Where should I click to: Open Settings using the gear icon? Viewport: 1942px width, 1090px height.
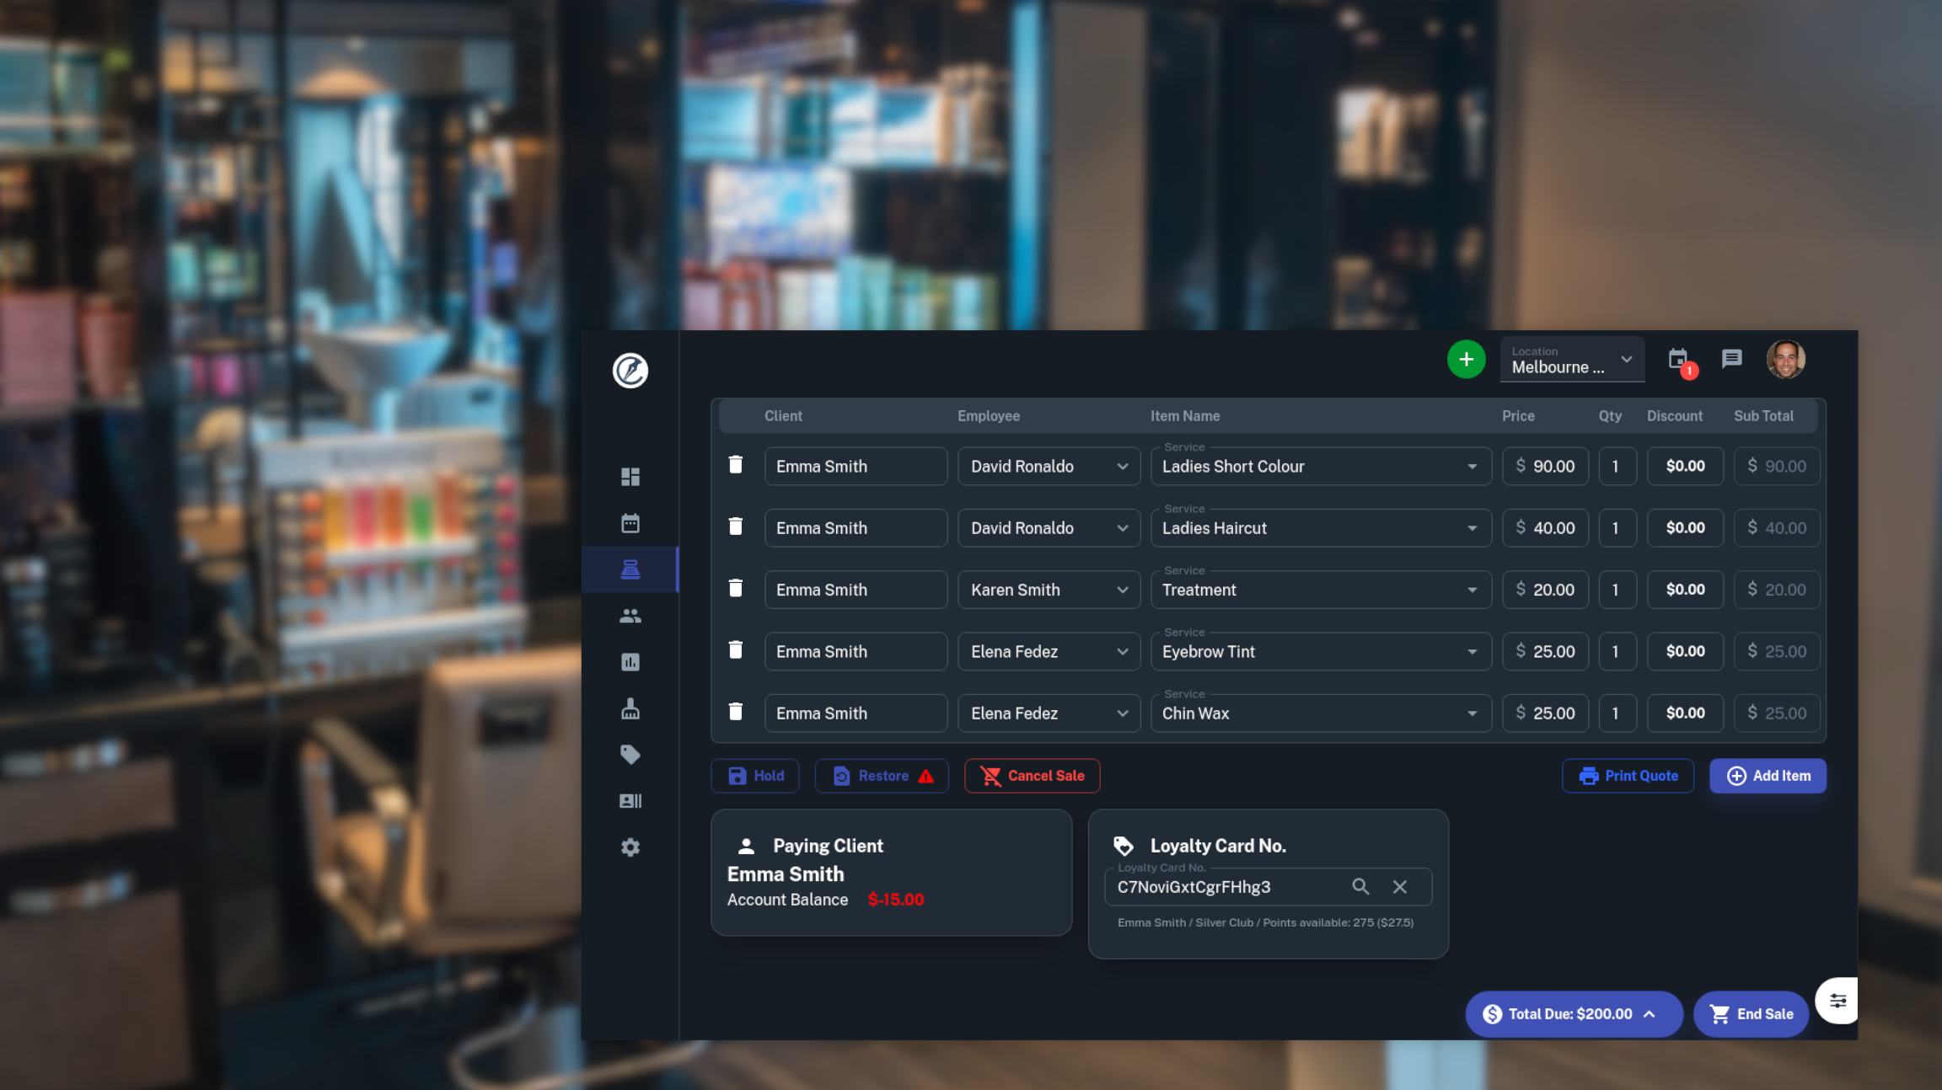(x=630, y=847)
